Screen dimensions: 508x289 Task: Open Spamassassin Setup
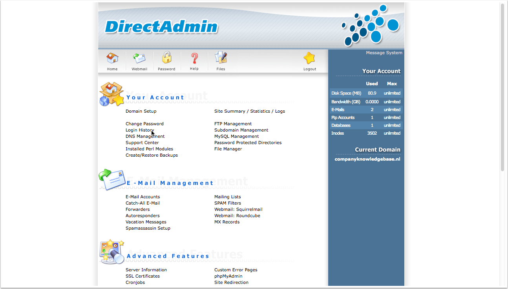(148, 228)
